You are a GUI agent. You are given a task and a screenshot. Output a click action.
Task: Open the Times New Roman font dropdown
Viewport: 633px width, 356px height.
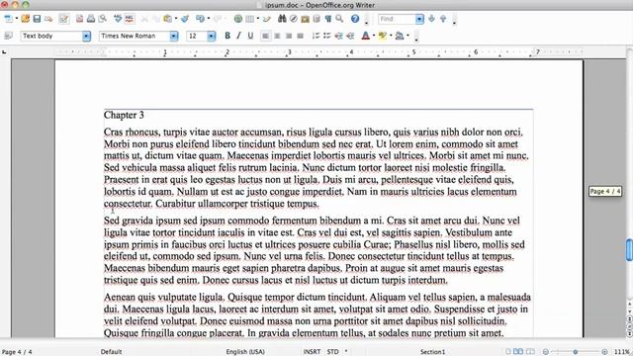point(174,37)
